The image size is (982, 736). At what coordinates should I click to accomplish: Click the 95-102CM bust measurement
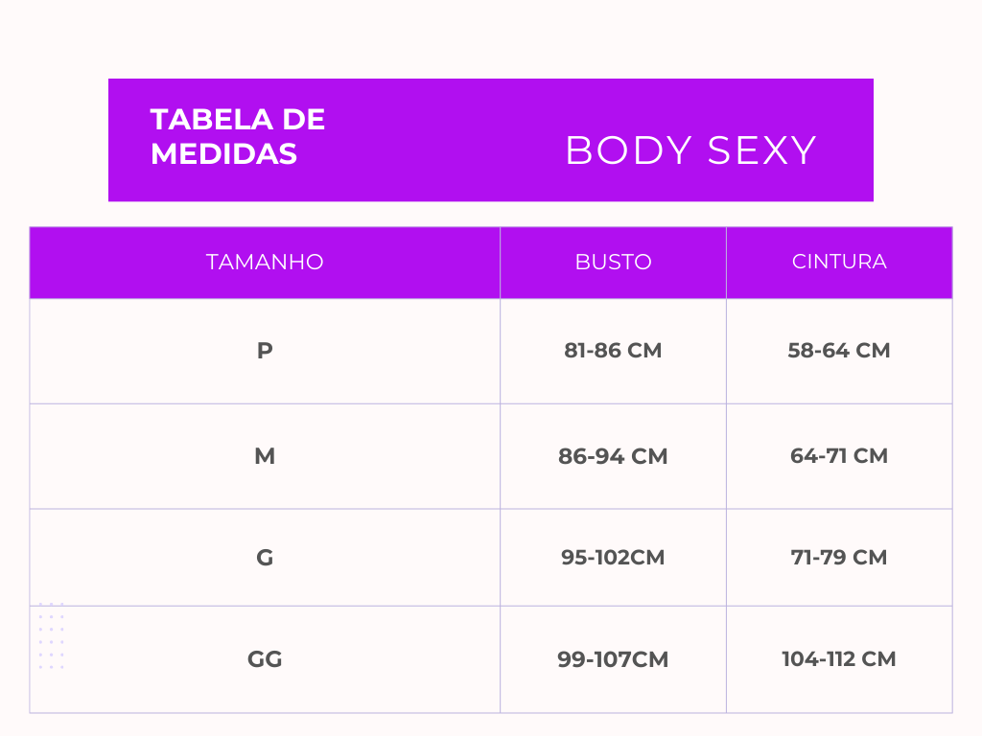pyautogui.click(x=613, y=558)
